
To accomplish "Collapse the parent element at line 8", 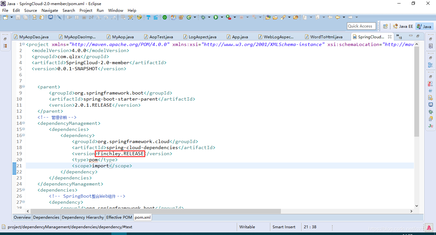I will coord(24,87).
